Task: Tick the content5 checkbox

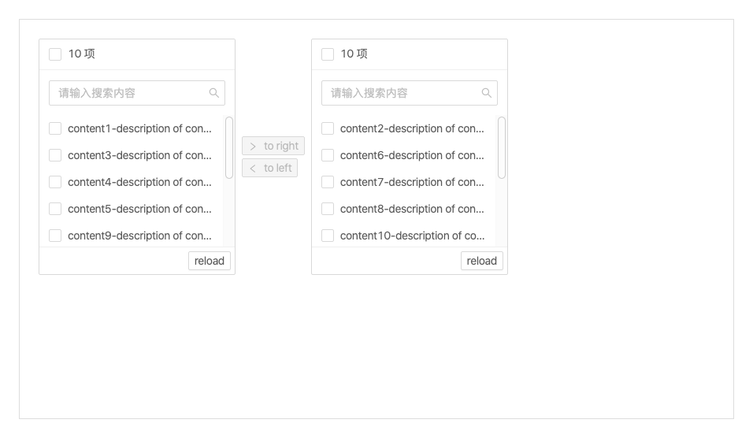Action: coord(55,209)
